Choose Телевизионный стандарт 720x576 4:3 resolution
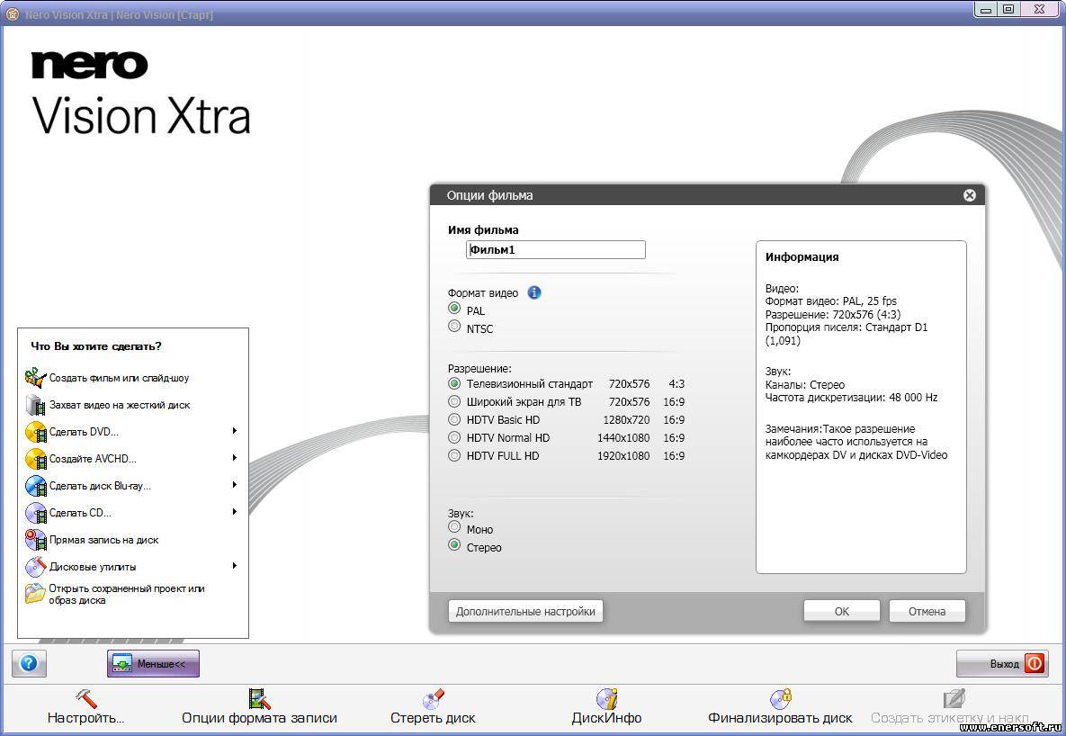The height and width of the screenshot is (736, 1066). [455, 383]
